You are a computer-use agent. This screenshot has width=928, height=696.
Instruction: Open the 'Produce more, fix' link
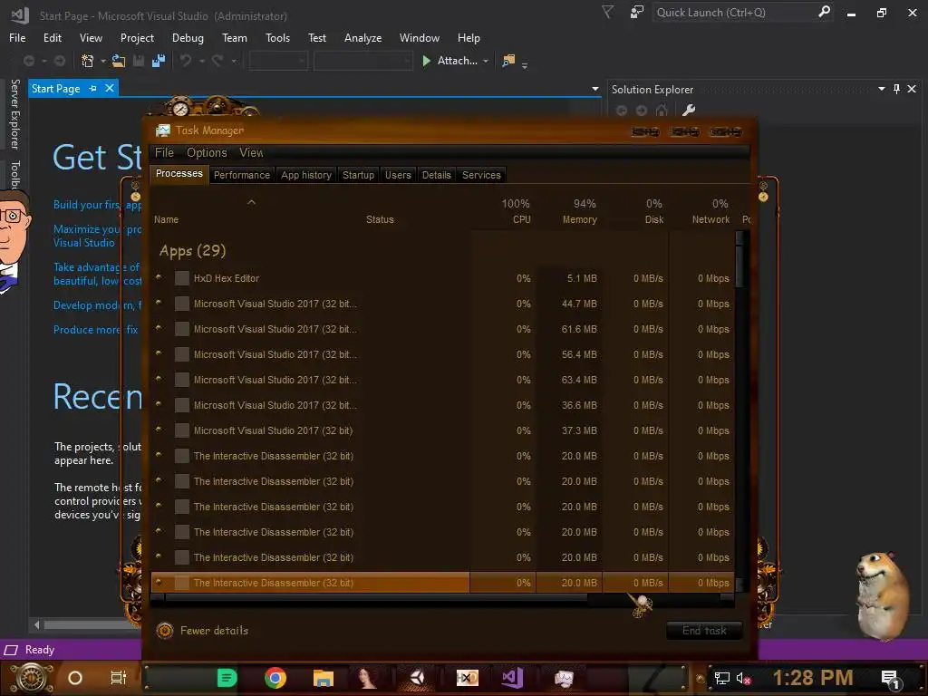point(95,330)
